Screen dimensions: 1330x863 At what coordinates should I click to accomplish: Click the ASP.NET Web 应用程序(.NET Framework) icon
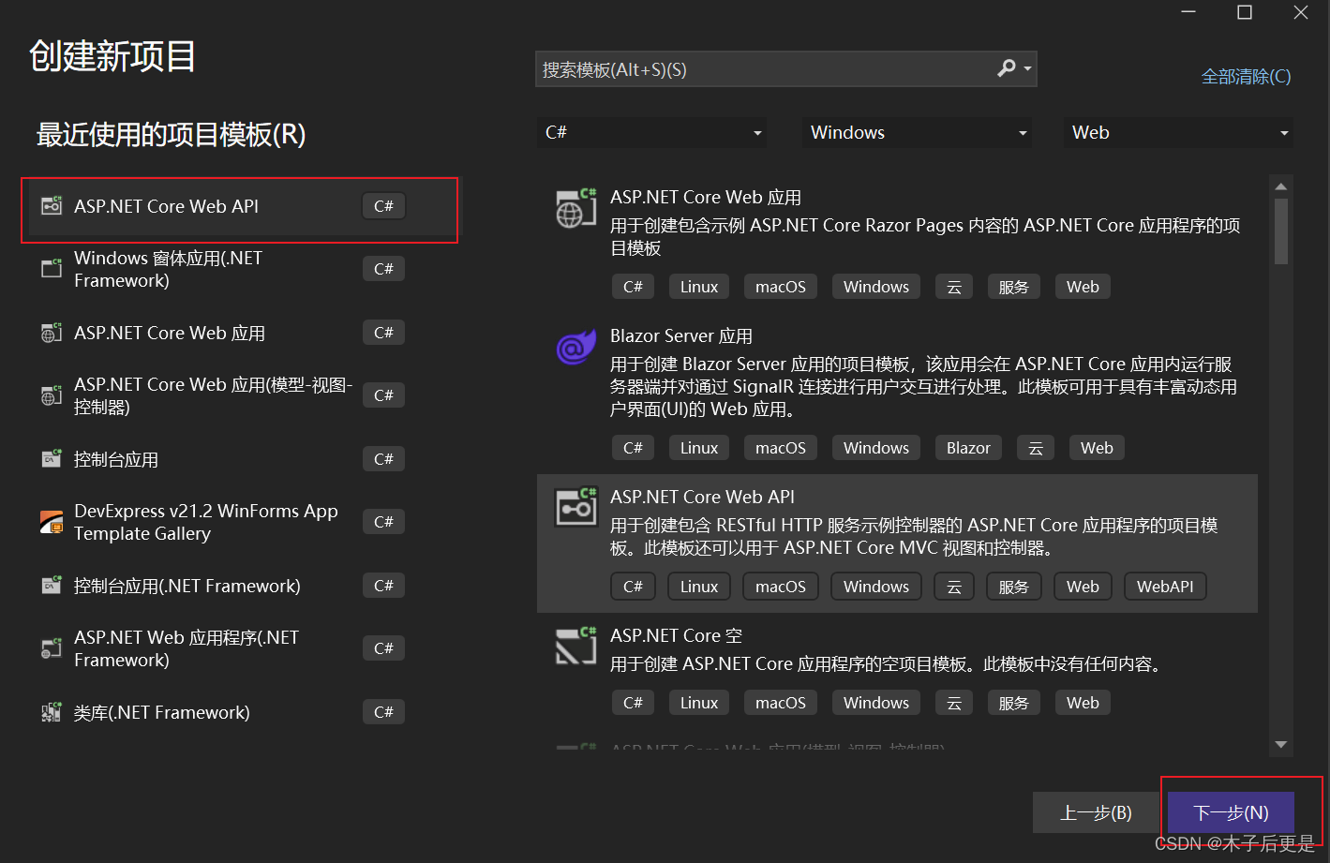[51, 647]
